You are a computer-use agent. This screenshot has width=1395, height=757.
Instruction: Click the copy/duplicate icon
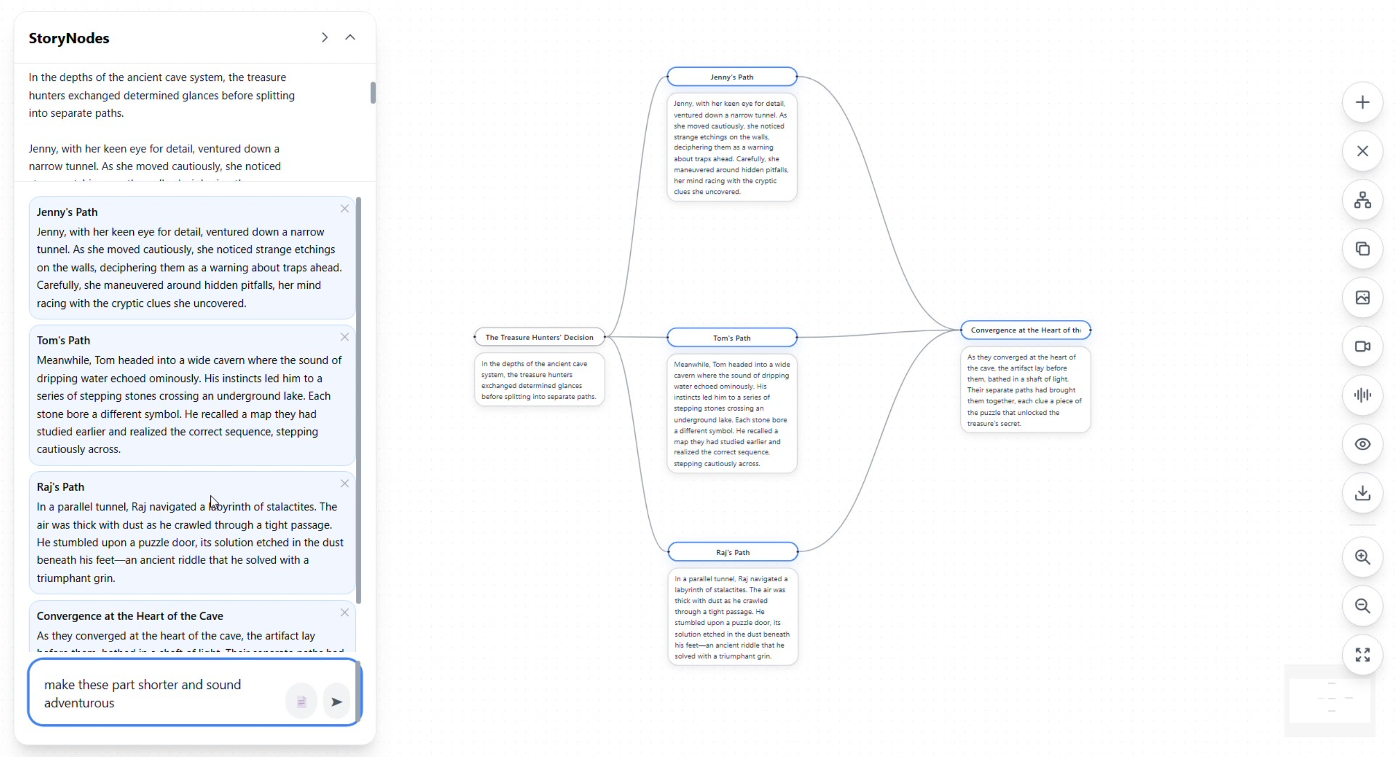1362,249
